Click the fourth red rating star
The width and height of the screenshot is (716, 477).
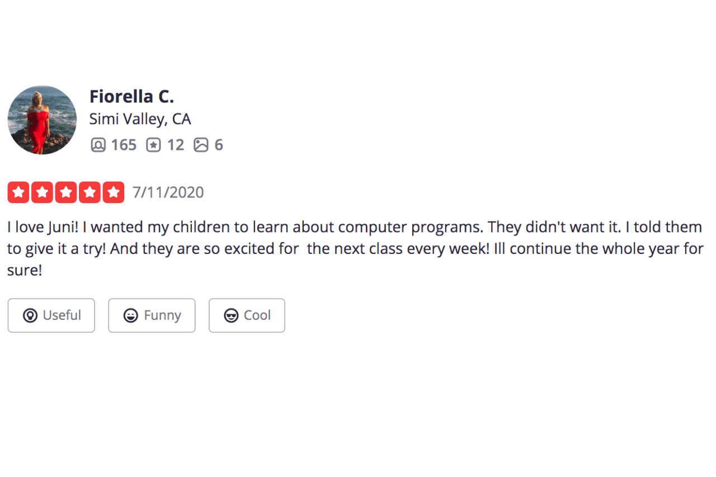89,192
